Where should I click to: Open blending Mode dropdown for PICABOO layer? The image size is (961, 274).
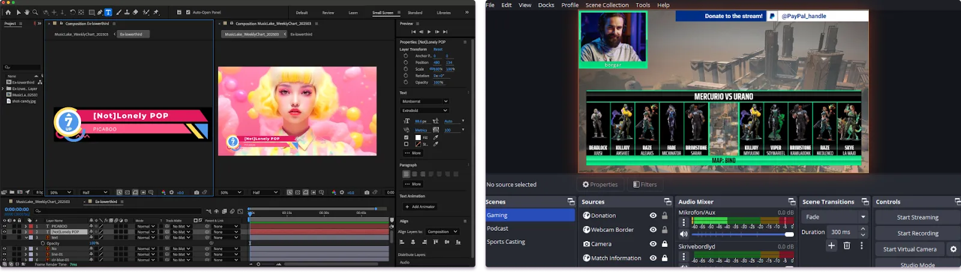pos(146,227)
